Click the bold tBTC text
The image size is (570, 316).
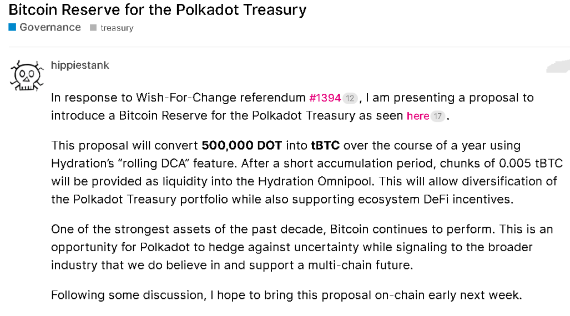325,145
